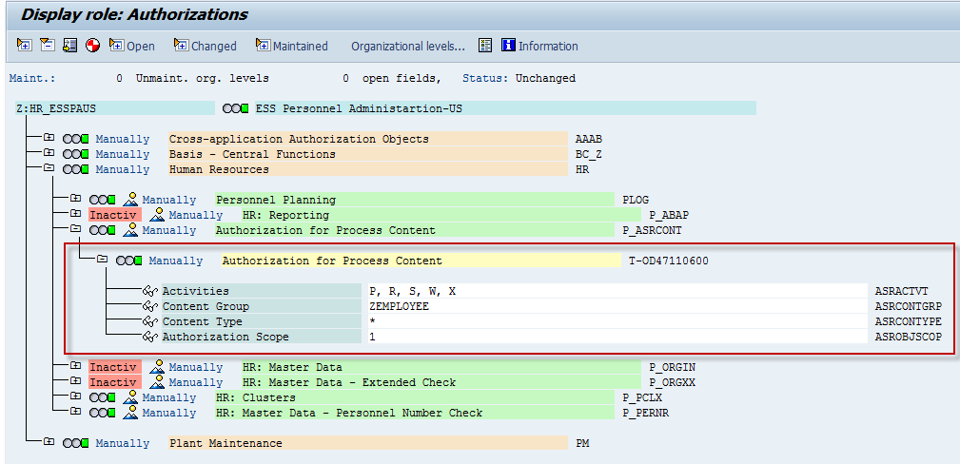Expand the HR: Reporting node
The image size is (960, 464).
[x=75, y=213]
